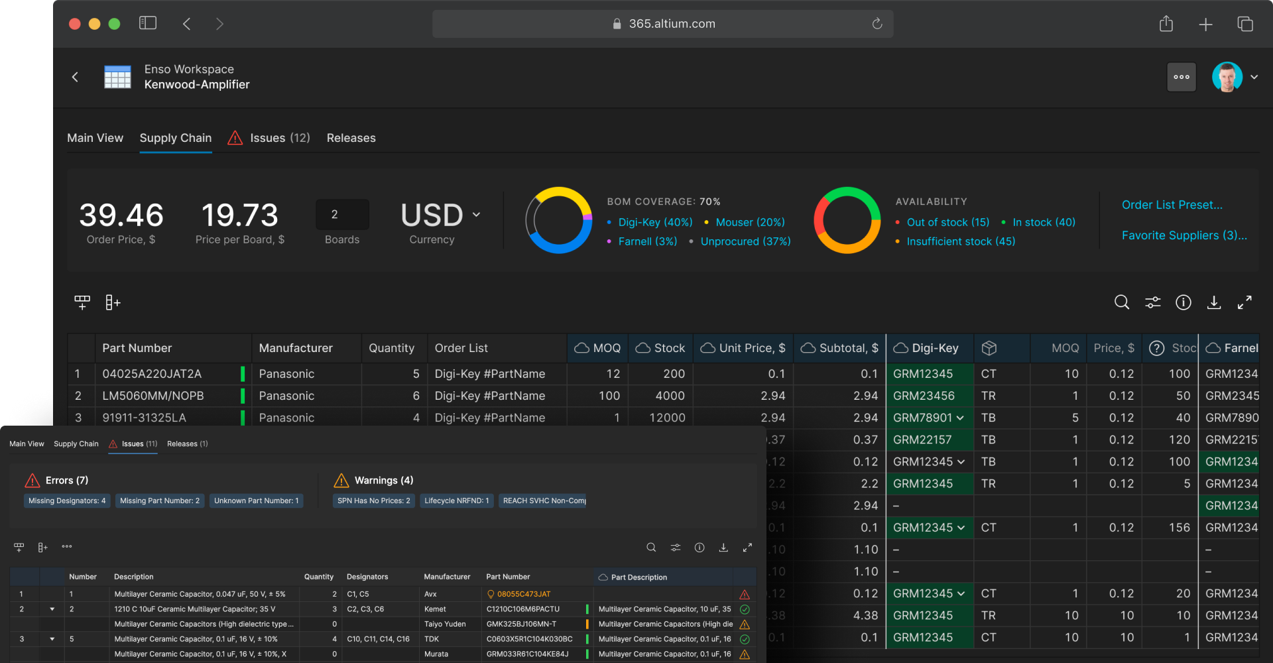1273x663 pixels.
Task: Switch to the Main View tab
Action: (x=95, y=138)
